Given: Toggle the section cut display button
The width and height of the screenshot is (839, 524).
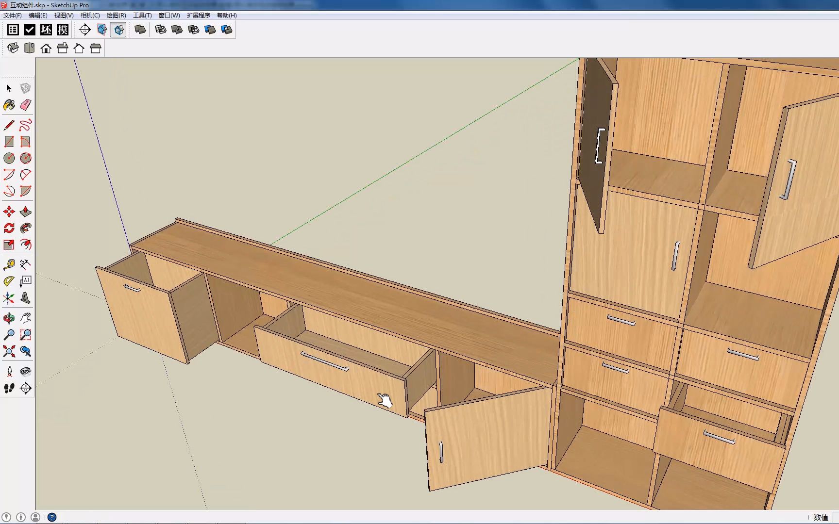Looking at the screenshot, I should click(x=118, y=30).
